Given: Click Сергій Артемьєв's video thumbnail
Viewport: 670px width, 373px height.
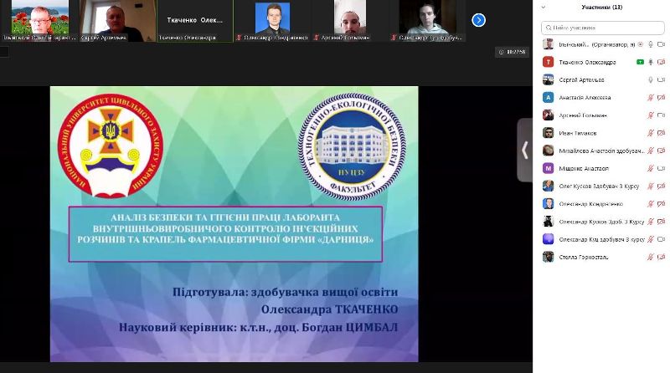Looking at the screenshot, I should pyautogui.click(x=107, y=20).
